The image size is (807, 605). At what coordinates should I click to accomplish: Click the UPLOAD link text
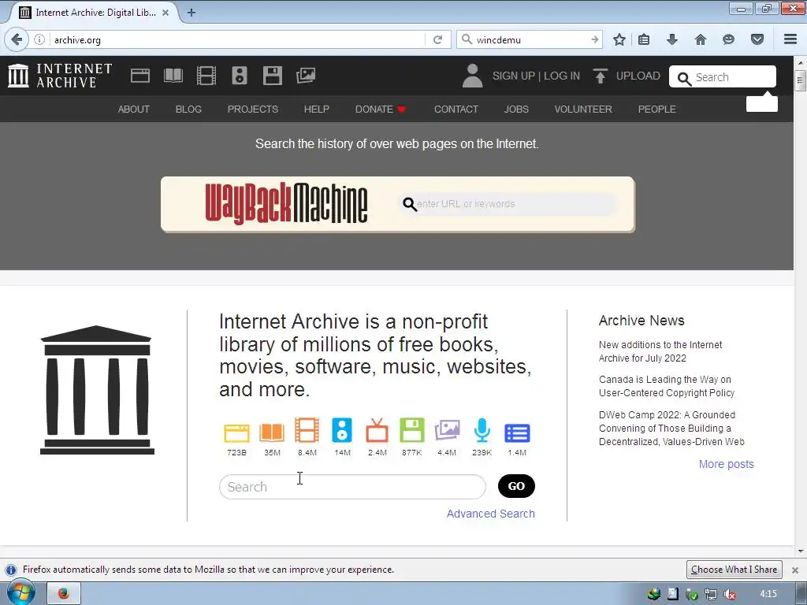638,76
